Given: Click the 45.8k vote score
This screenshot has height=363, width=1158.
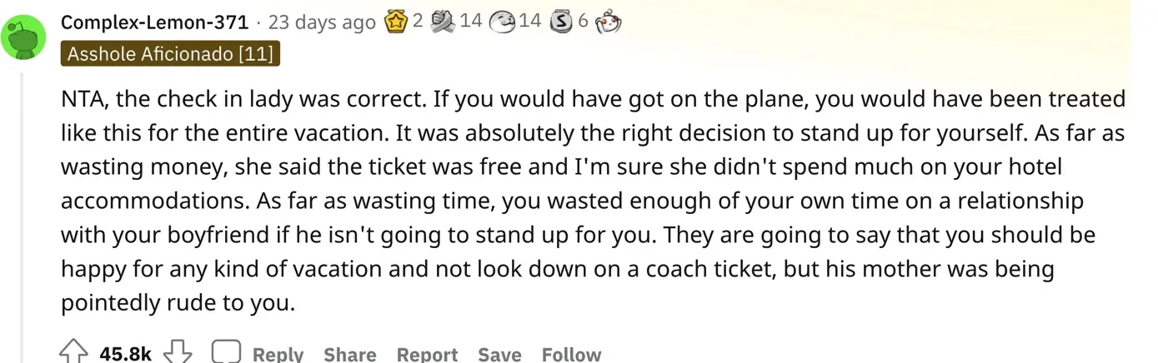Looking at the screenshot, I should pos(125,354).
